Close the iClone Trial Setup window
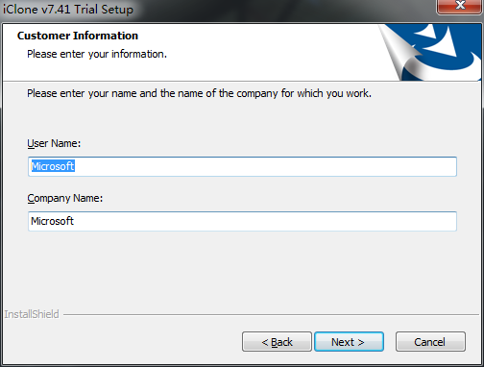This screenshot has height=367, width=484. click(460, 6)
